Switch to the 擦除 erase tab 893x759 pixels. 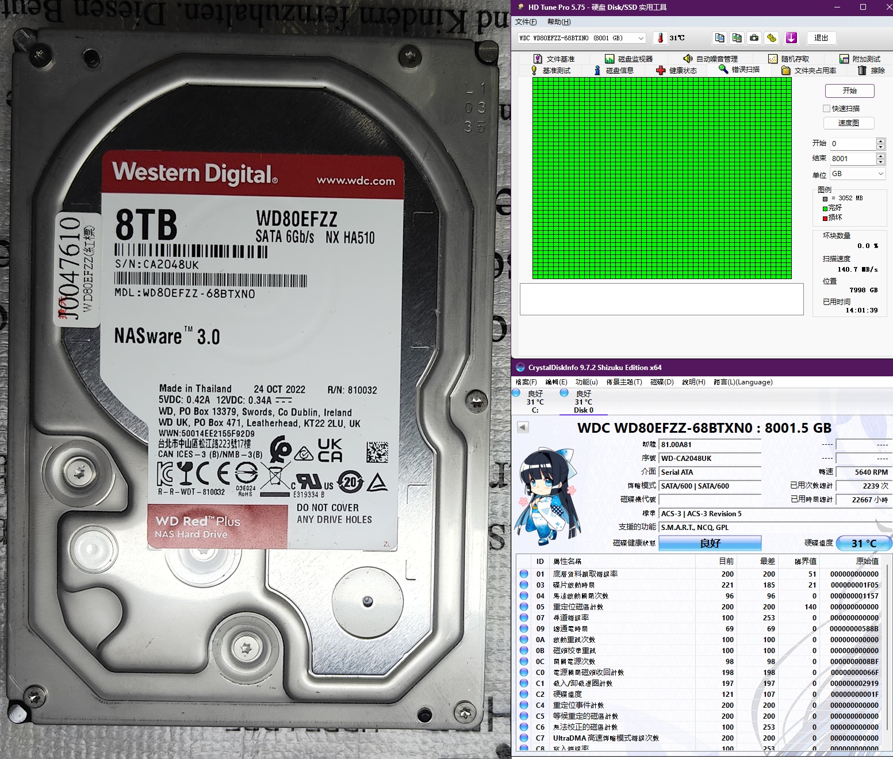coord(871,70)
